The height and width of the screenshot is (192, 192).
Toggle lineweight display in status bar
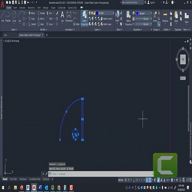tap(155, 180)
